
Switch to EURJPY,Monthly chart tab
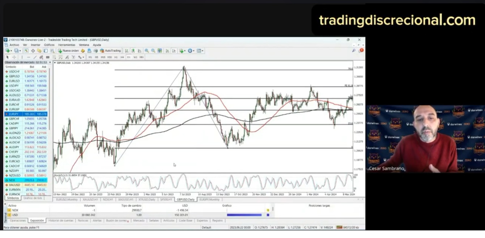209,199
